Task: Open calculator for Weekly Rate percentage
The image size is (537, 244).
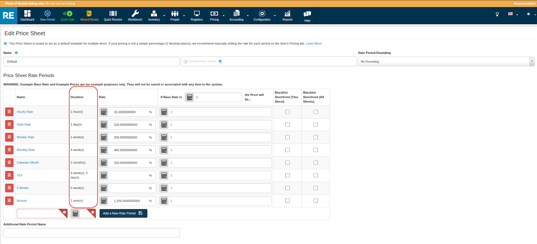Action: [104, 138]
